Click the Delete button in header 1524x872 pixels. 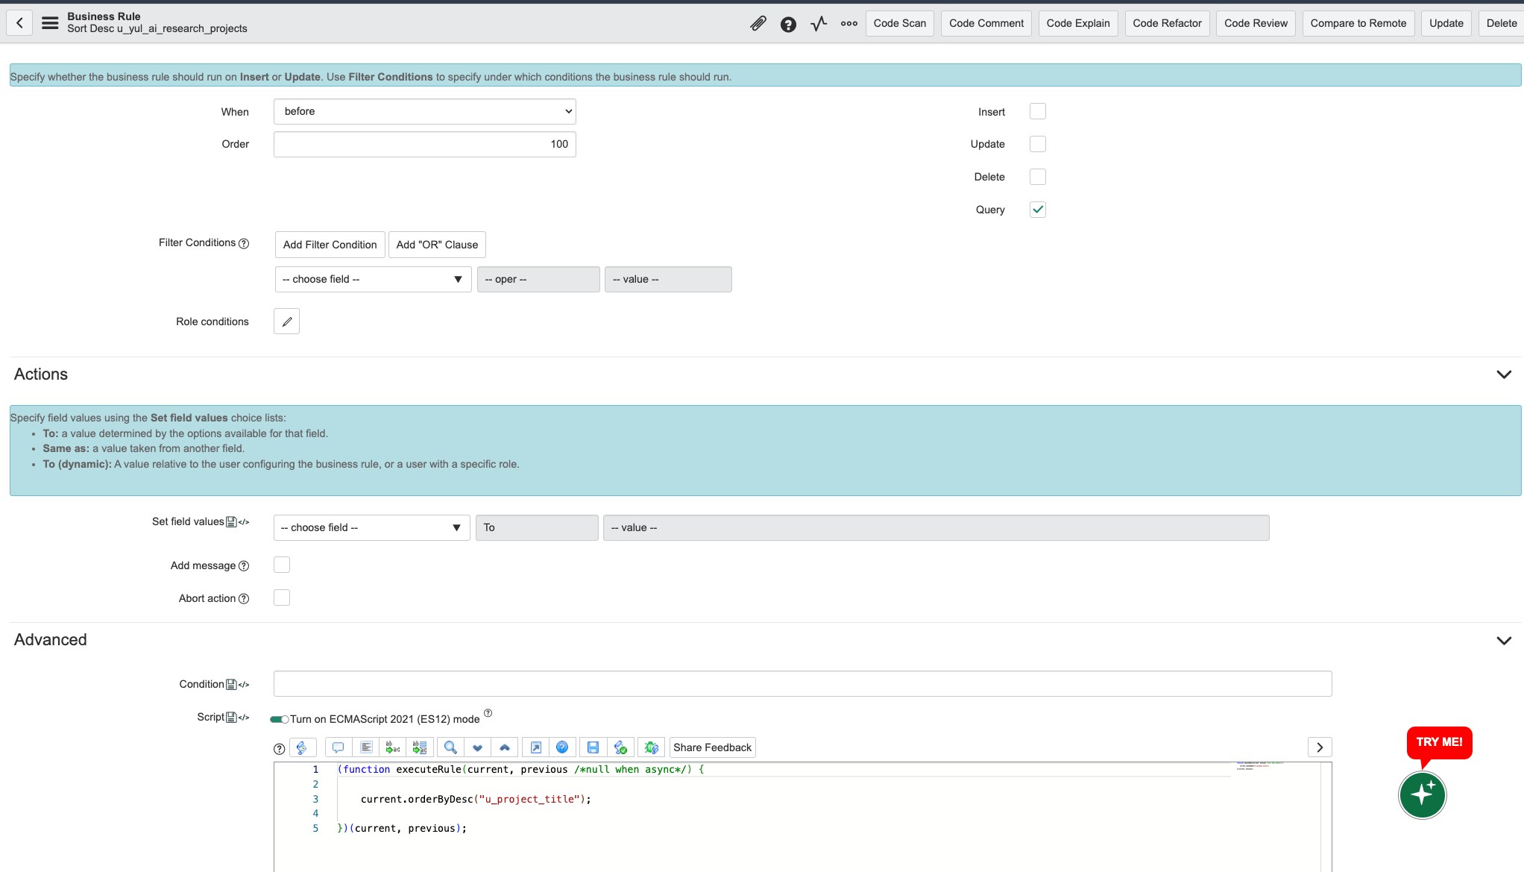[1501, 23]
